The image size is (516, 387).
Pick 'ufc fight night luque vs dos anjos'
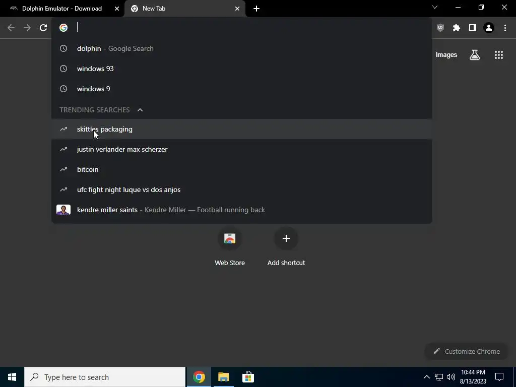[242, 189]
